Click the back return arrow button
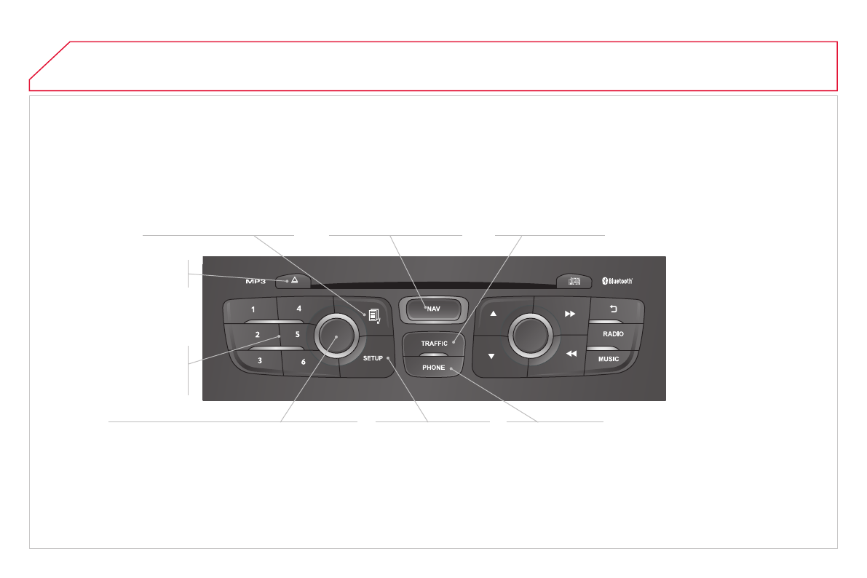This screenshot has height=578, width=867. click(613, 309)
